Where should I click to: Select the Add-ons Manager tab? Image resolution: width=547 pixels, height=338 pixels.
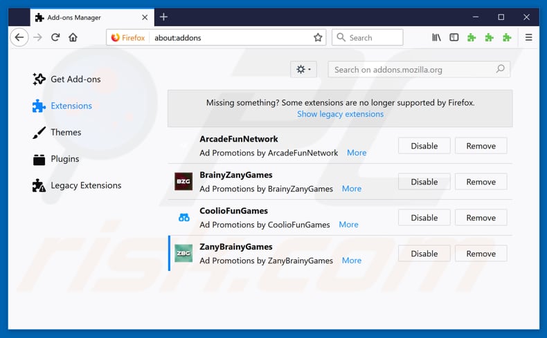tap(92, 17)
